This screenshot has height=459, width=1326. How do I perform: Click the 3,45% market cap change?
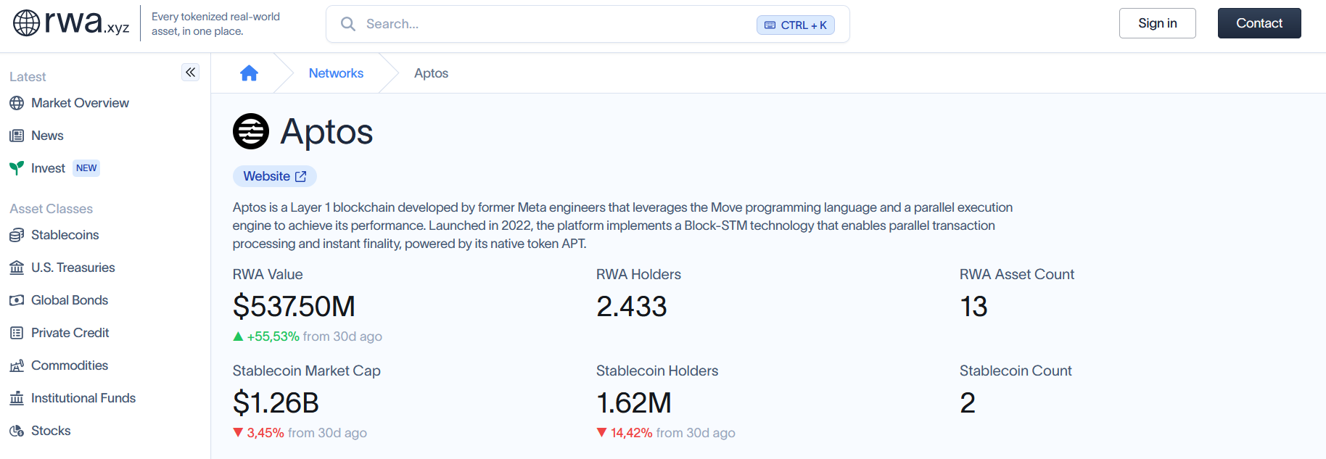258,433
